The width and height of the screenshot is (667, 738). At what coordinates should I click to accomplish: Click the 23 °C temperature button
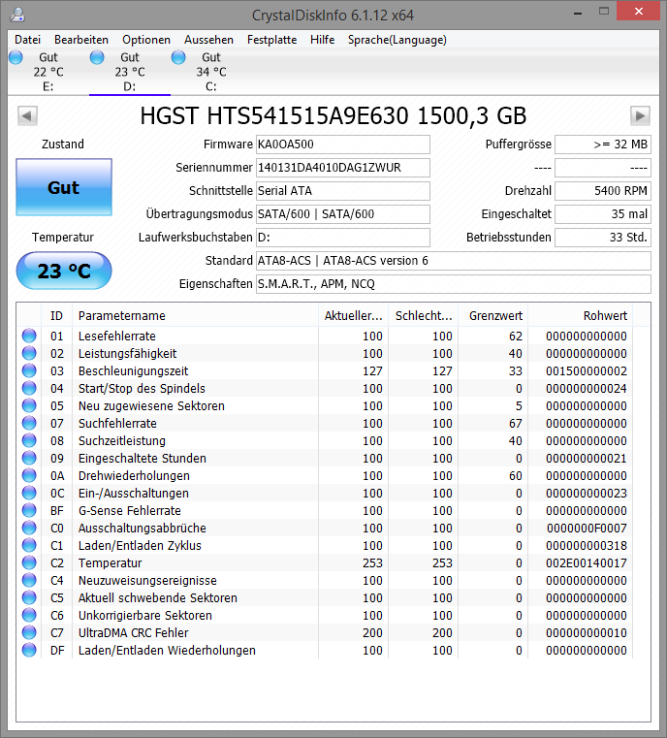[x=64, y=271]
